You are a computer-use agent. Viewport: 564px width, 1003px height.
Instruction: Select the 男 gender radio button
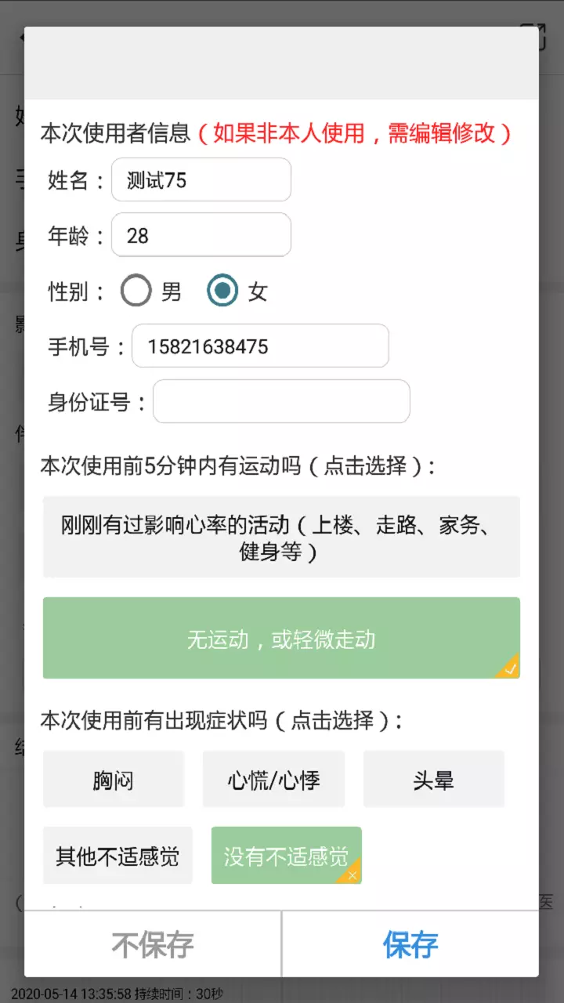click(136, 291)
